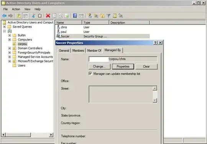Screen dimensions: 207x144
Task: Click the Name column header
Action: (69, 23)
